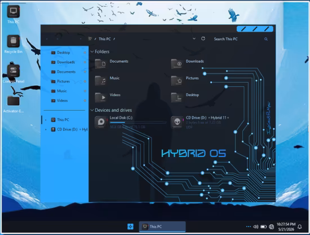Click the This PC breadcrumb
The height and width of the screenshot is (235, 310).
click(x=105, y=39)
